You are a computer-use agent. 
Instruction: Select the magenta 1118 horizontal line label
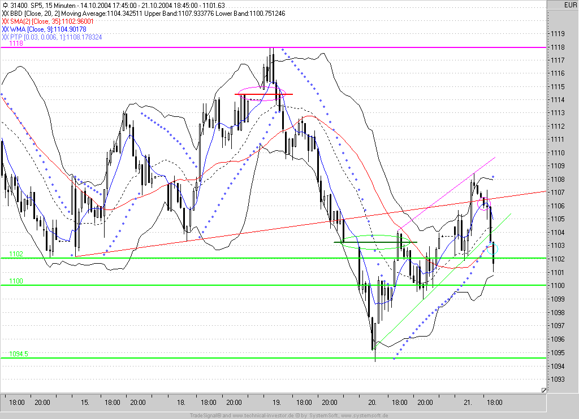(16, 43)
